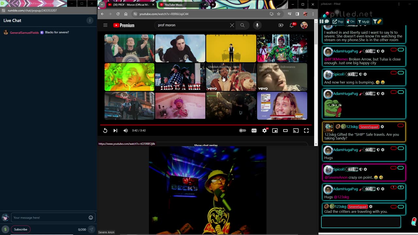Skip to the next video
418x235 pixels.
[x=115, y=131]
